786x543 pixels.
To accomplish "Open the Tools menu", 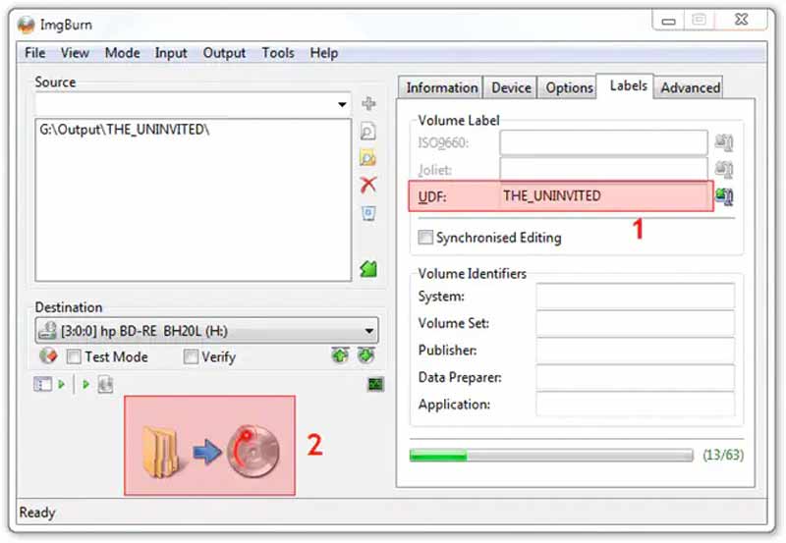I will [278, 53].
